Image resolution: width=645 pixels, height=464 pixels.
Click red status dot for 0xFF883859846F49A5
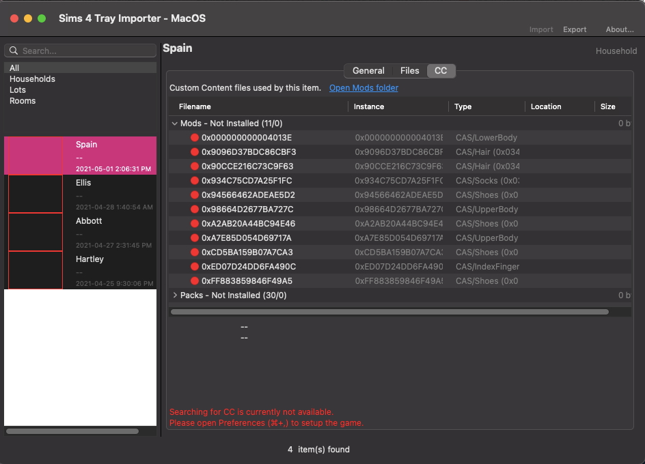click(x=195, y=281)
